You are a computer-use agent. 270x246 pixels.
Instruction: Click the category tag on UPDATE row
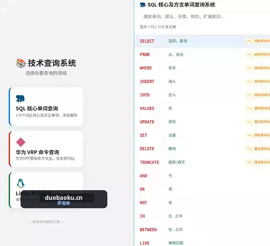click(257, 122)
